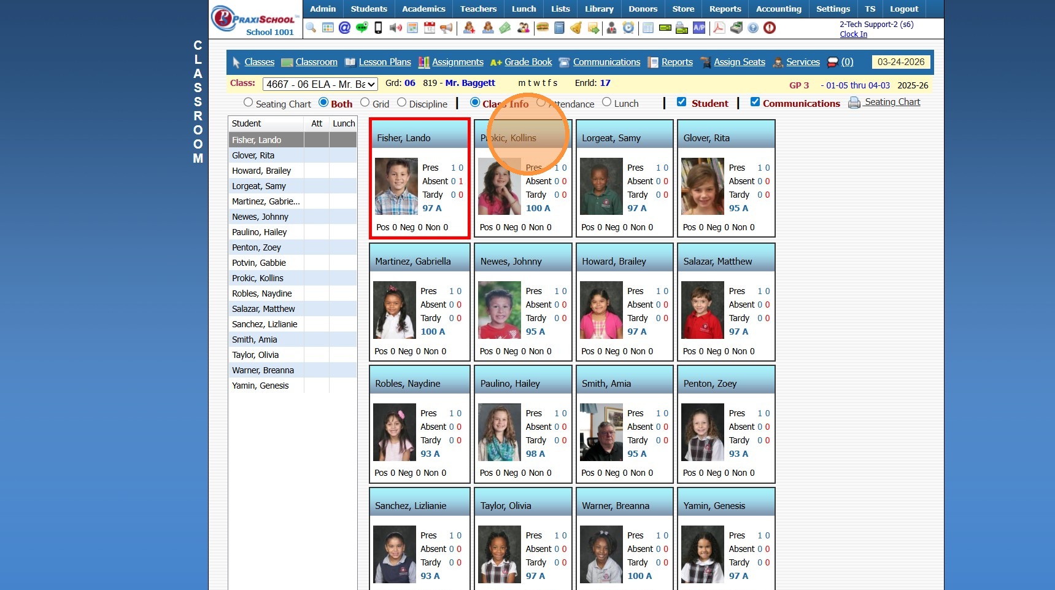Click the megaphone icon in the toolbar
The image size is (1055, 590).
[446, 28]
